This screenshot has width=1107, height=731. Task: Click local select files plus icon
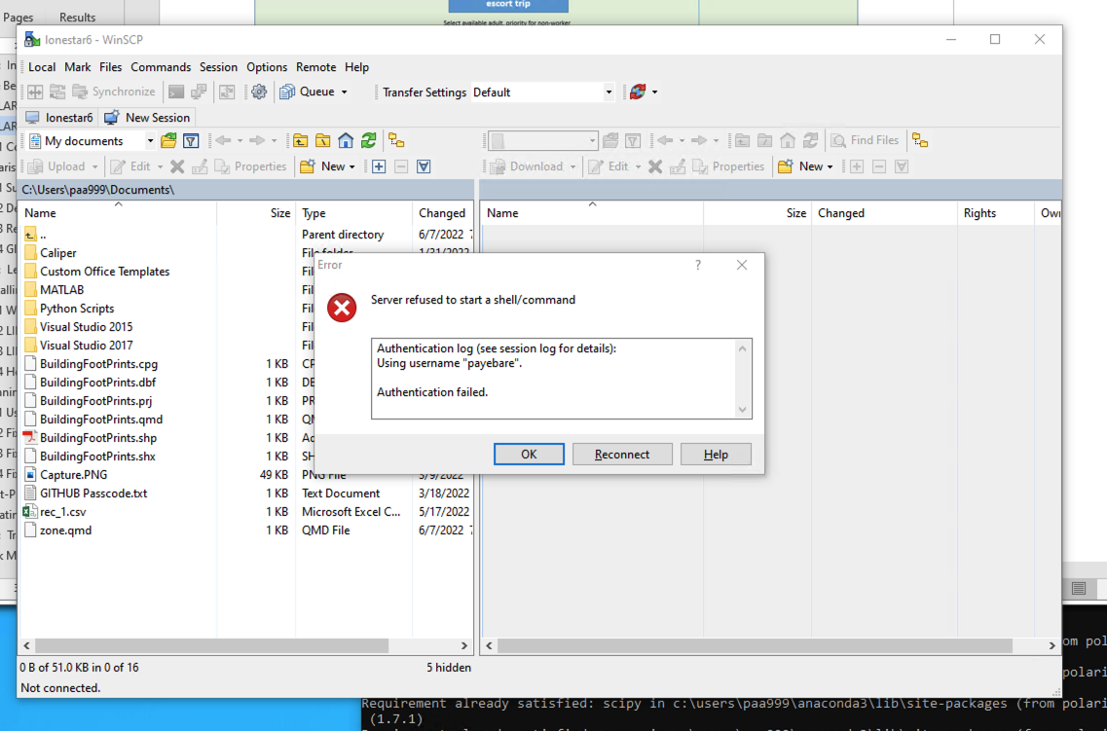pyautogui.click(x=379, y=166)
